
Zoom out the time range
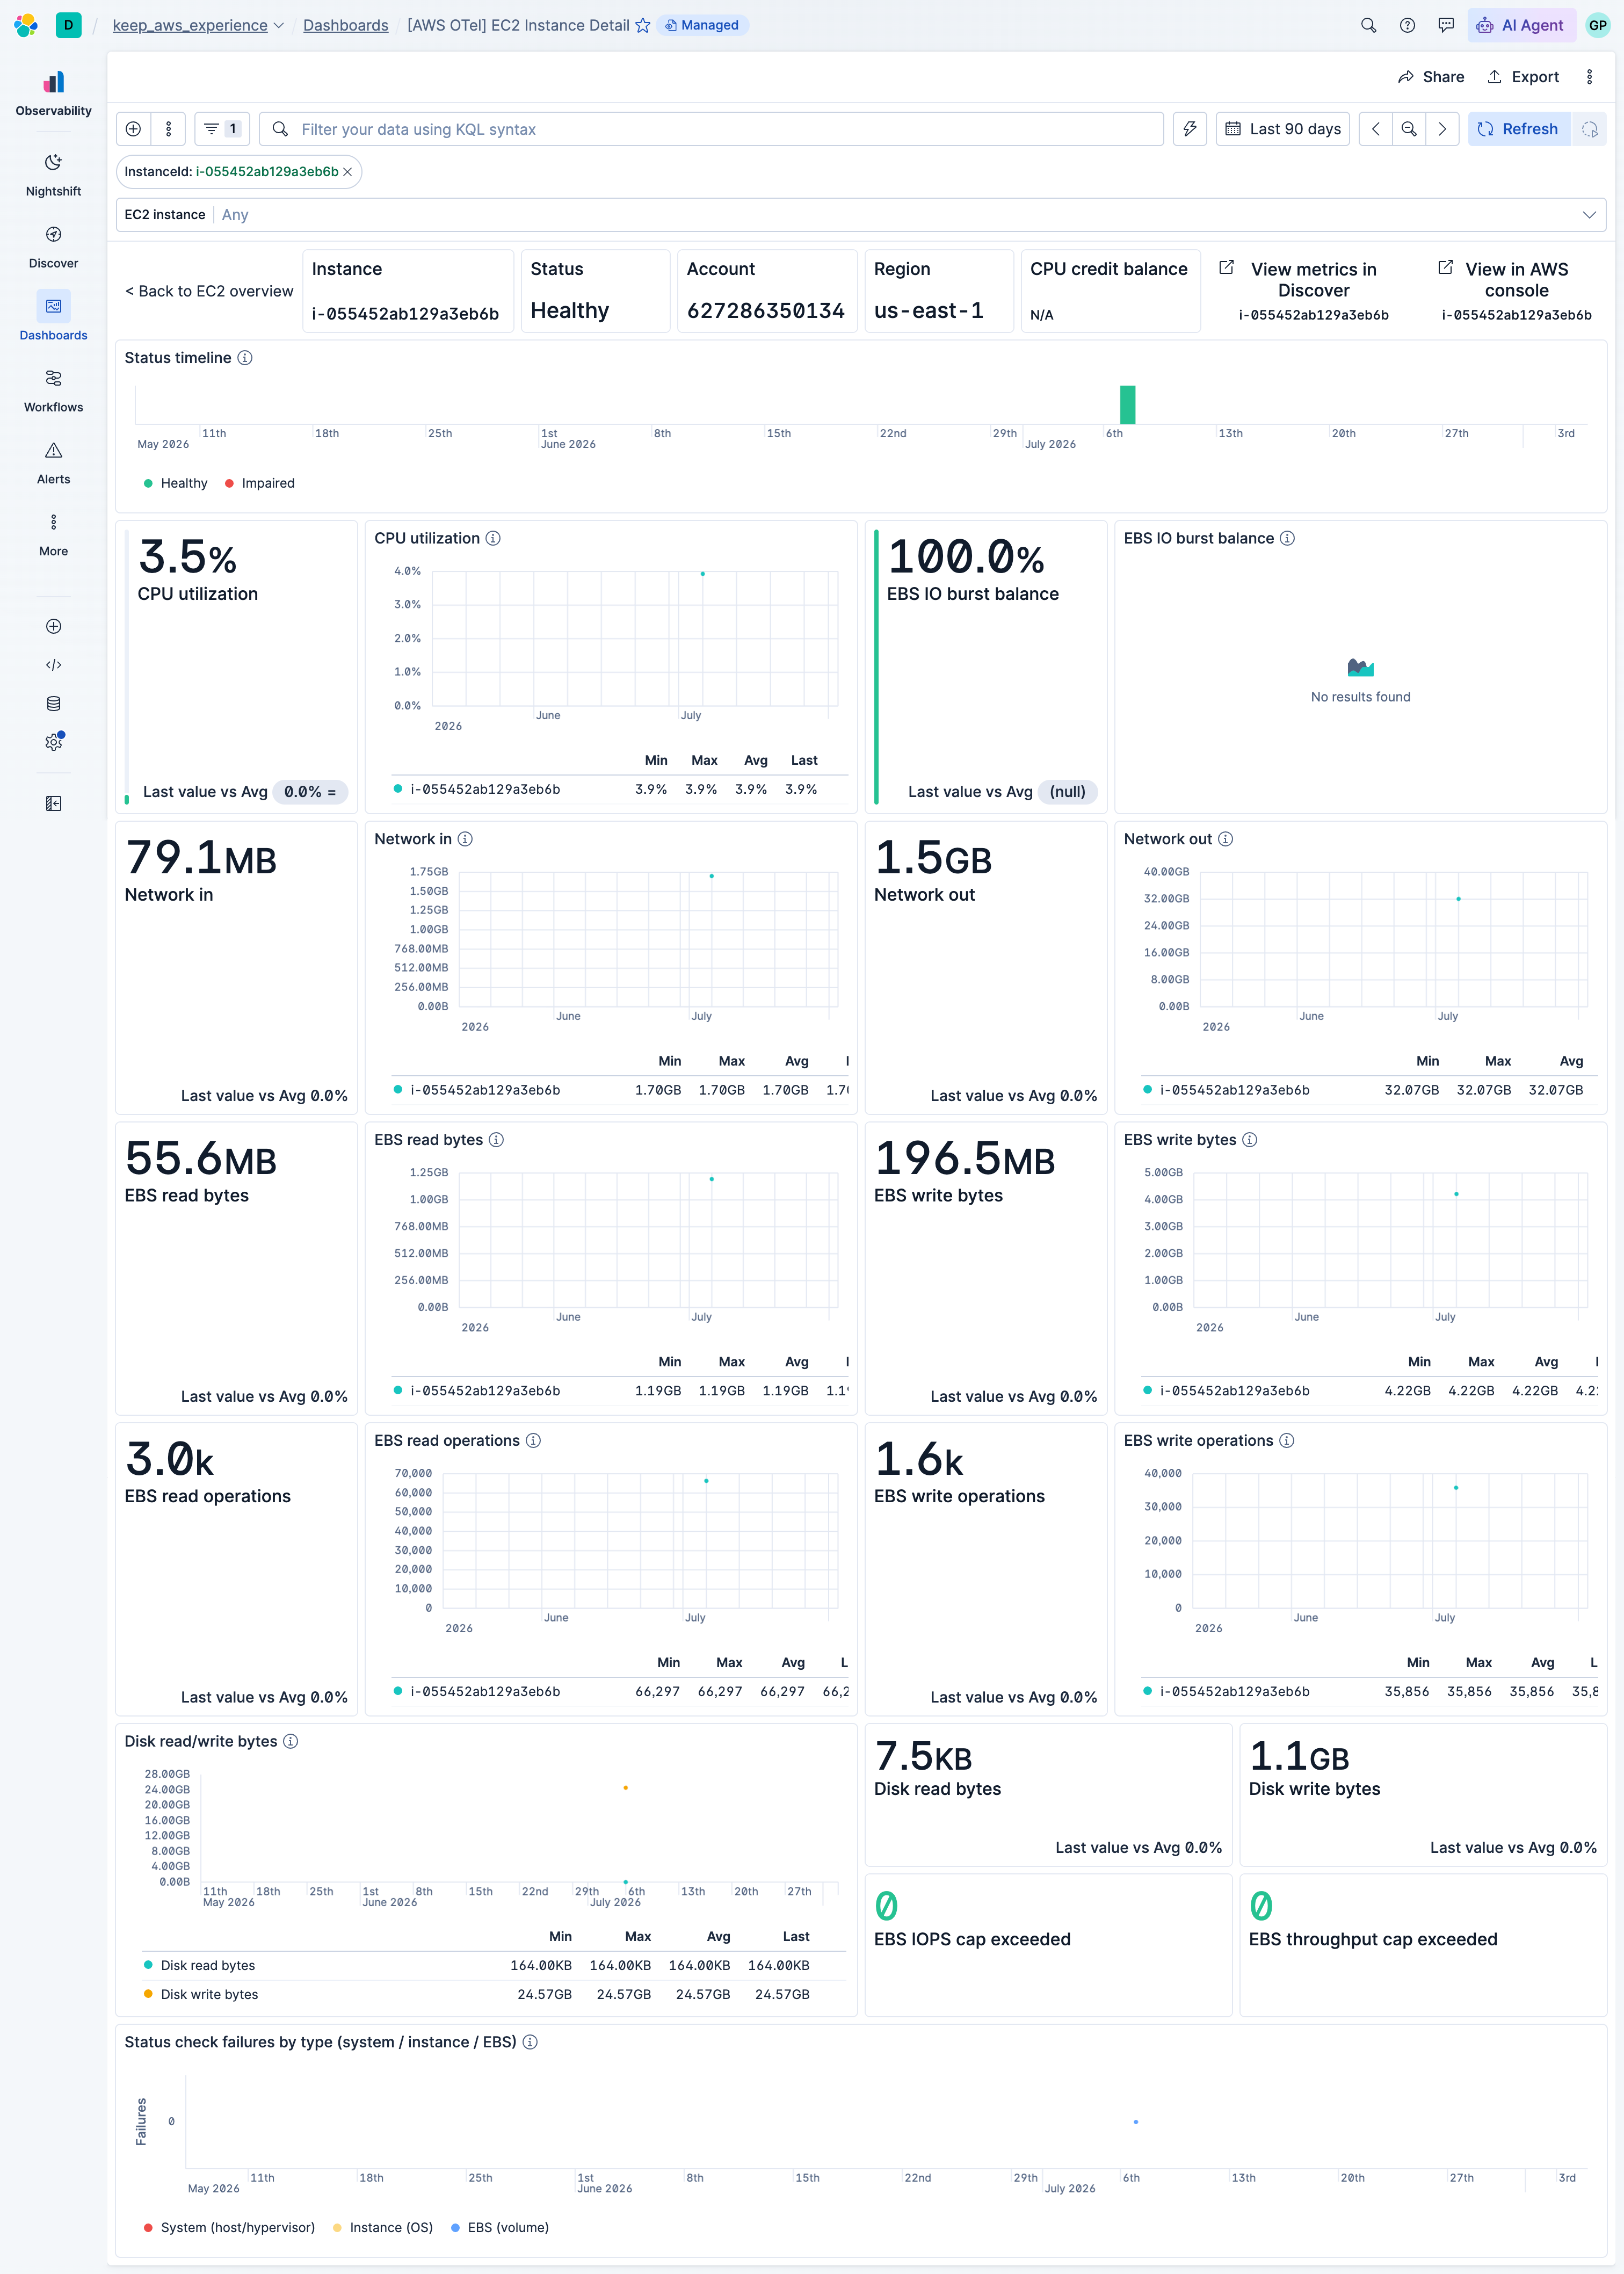[x=1409, y=129]
